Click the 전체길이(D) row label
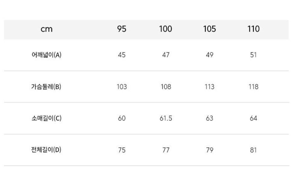The image size is (295, 189). 46,150
